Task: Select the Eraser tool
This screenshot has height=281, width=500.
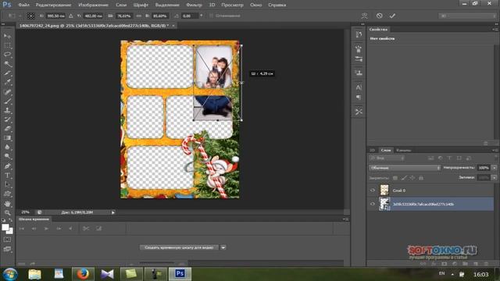Action: click(7, 129)
